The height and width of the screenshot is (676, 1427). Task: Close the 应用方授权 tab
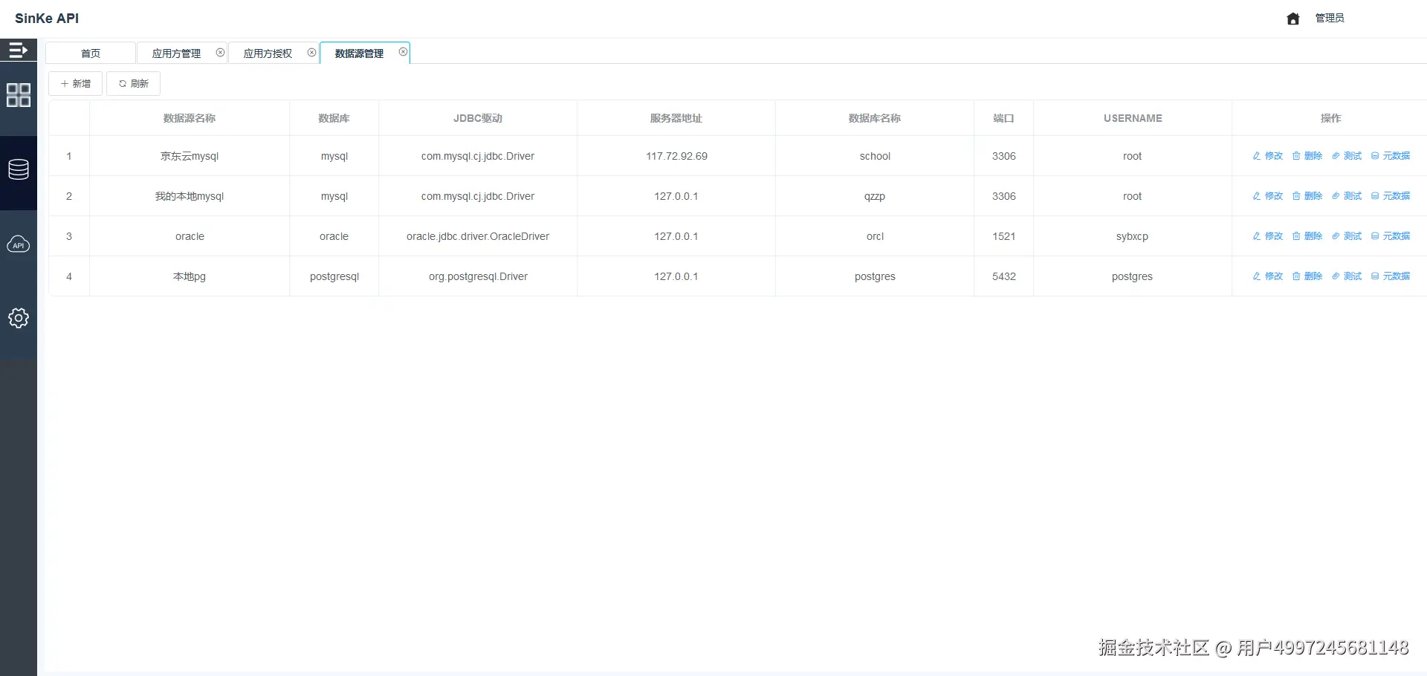coord(311,53)
